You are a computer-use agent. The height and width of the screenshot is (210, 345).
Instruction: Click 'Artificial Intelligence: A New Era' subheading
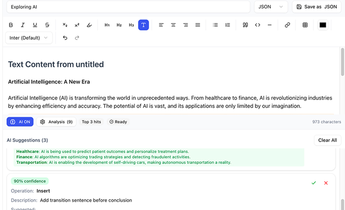(x=49, y=82)
